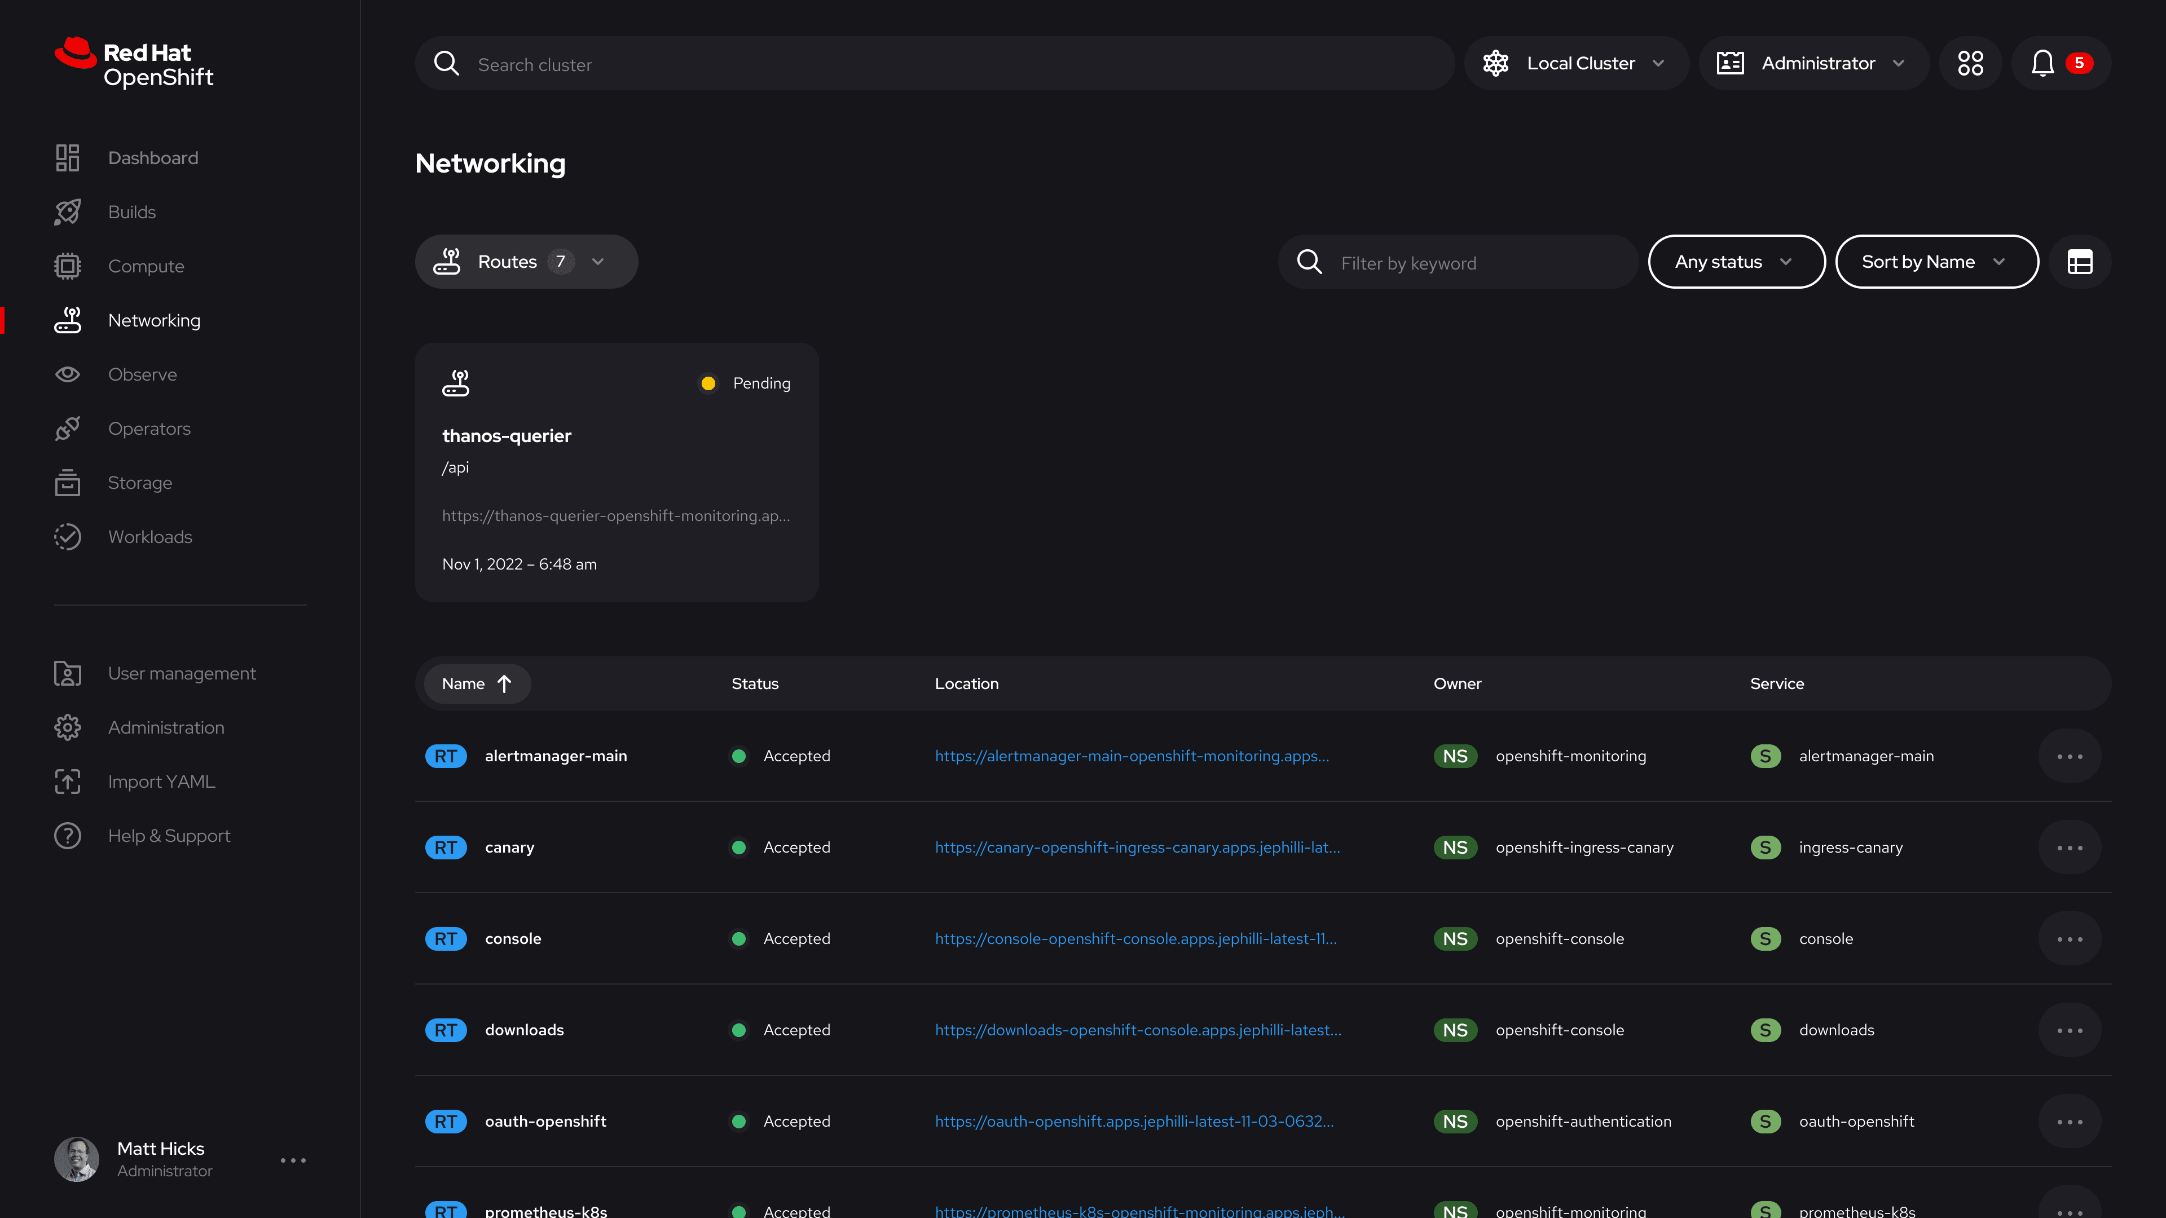Open Observe section
Screen dimensions: 2166x1218
tap(143, 374)
